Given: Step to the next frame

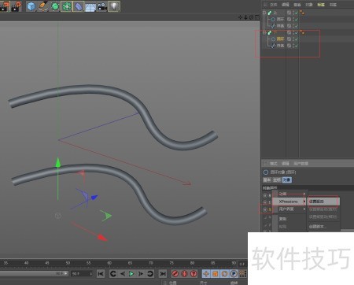Looking at the screenshot, I should pyautogui.click(x=141, y=274).
